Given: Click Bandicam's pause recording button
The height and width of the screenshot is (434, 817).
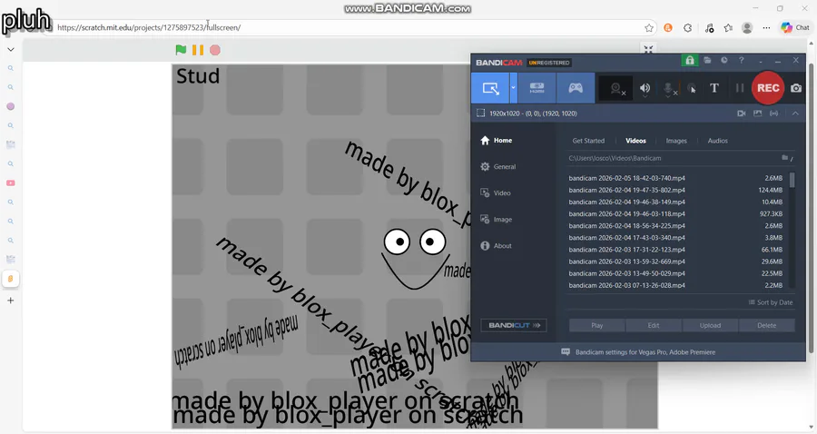Looking at the screenshot, I should [739, 88].
